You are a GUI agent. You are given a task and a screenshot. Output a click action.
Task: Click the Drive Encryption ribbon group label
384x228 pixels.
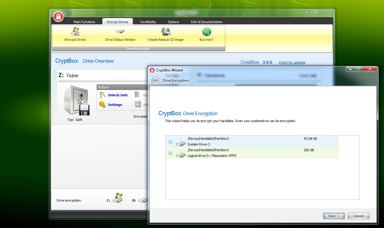pos(138,49)
